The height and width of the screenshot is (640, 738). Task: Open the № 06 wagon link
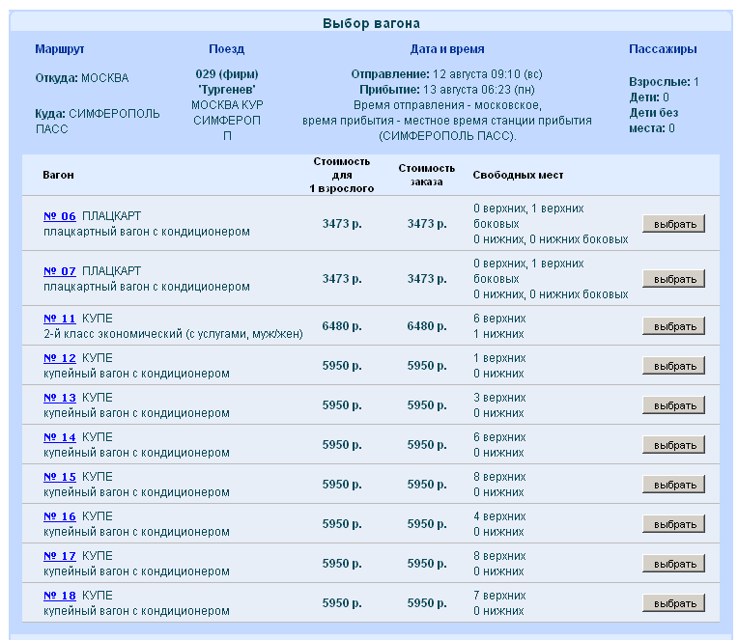60,216
